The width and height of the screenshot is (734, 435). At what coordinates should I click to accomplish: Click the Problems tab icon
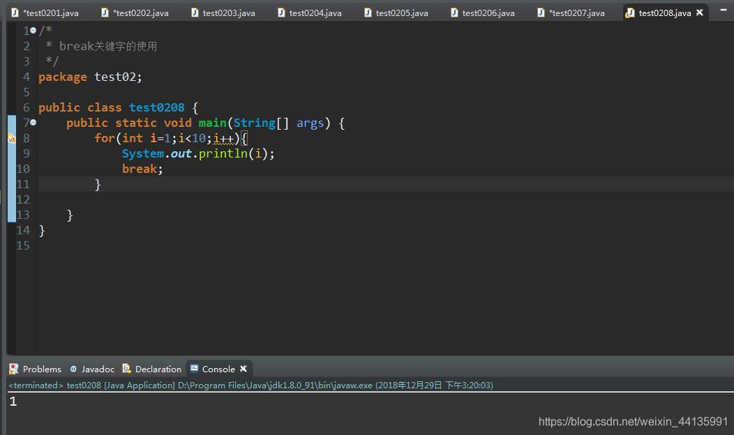(13, 369)
